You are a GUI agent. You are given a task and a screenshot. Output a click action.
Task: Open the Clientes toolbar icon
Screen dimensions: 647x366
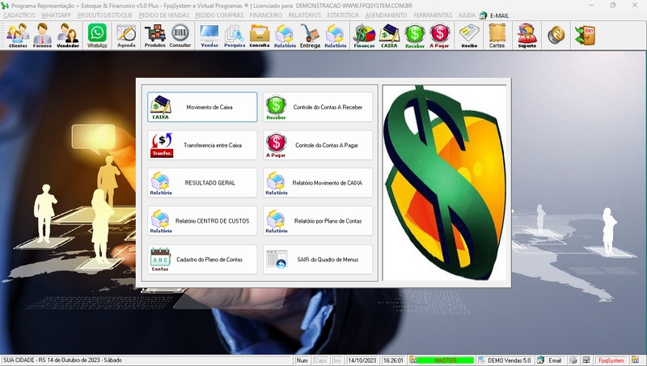[18, 36]
